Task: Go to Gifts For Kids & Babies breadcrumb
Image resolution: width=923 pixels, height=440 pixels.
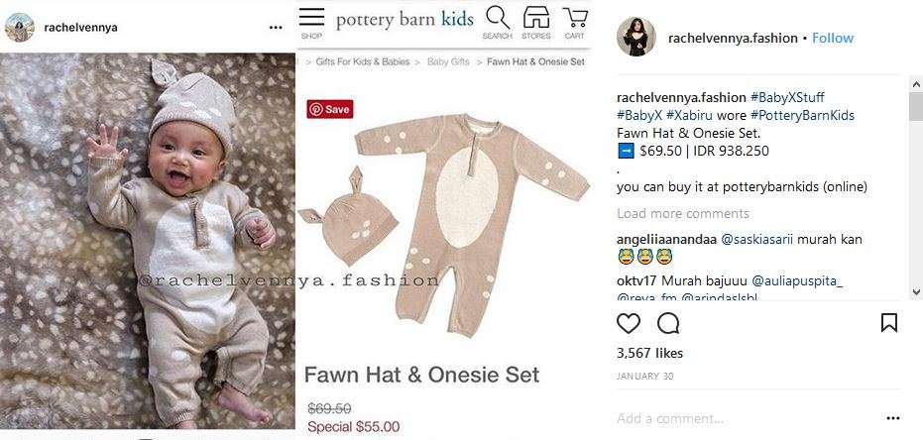Action: pos(363,61)
